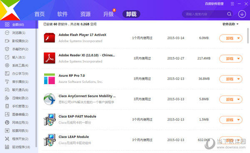
Task: Click the Cisco EAP-FAST Module icon
Action: click(x=50, y=120)
